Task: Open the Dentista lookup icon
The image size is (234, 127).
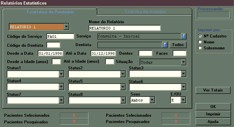Action: coord(165,45)
